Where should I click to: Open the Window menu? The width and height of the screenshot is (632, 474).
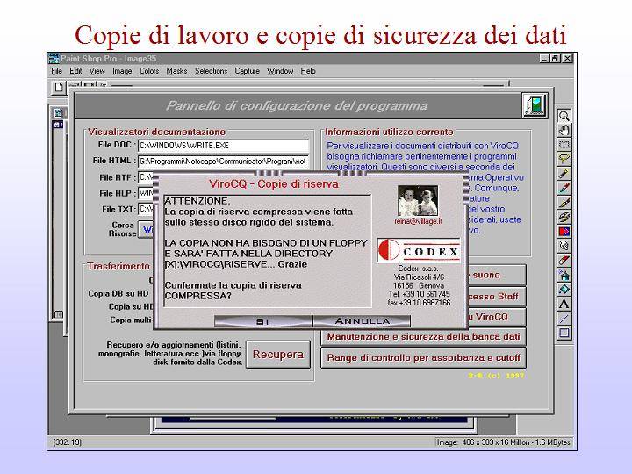pos(280,71)
